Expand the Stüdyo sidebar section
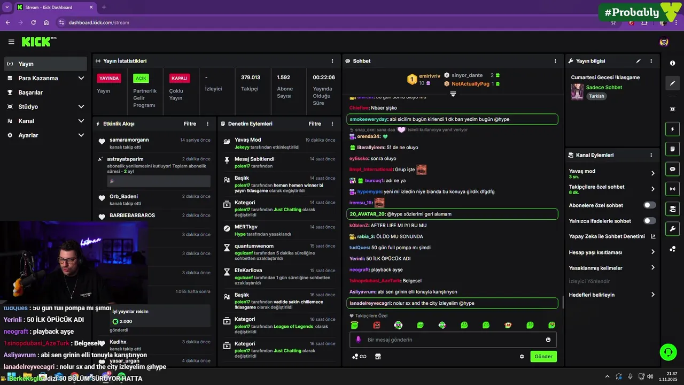Viewport: 684px width, 385px height. (81, 106)
